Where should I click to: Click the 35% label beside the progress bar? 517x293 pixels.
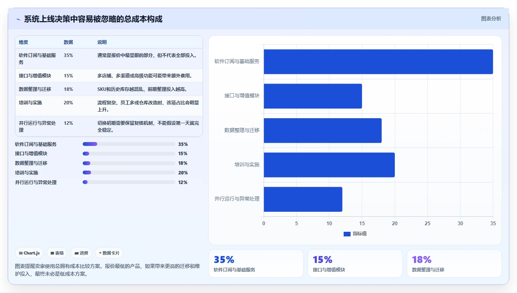point(183,144)
